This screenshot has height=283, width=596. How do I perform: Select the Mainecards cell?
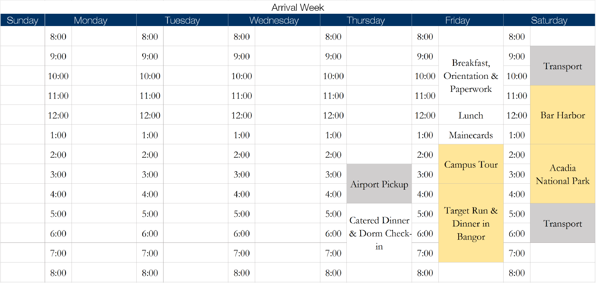click(471, 135)
